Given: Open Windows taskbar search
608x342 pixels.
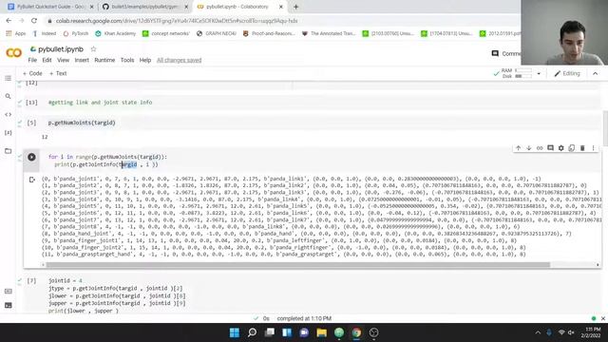Looking at the screenshot, I should tap(252, 332).
